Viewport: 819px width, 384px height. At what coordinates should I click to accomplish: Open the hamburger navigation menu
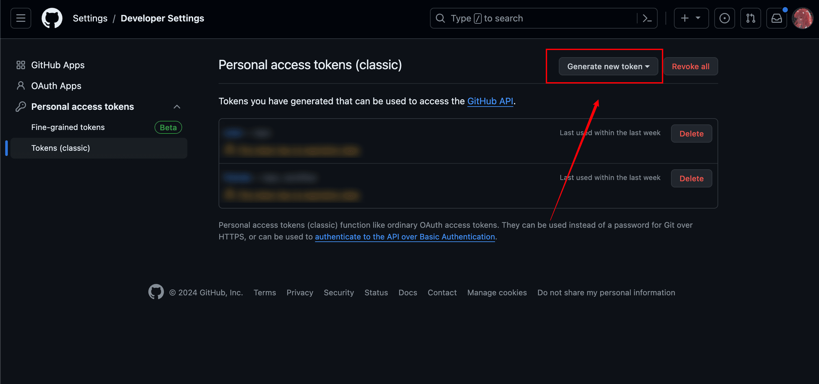point(21,18)
